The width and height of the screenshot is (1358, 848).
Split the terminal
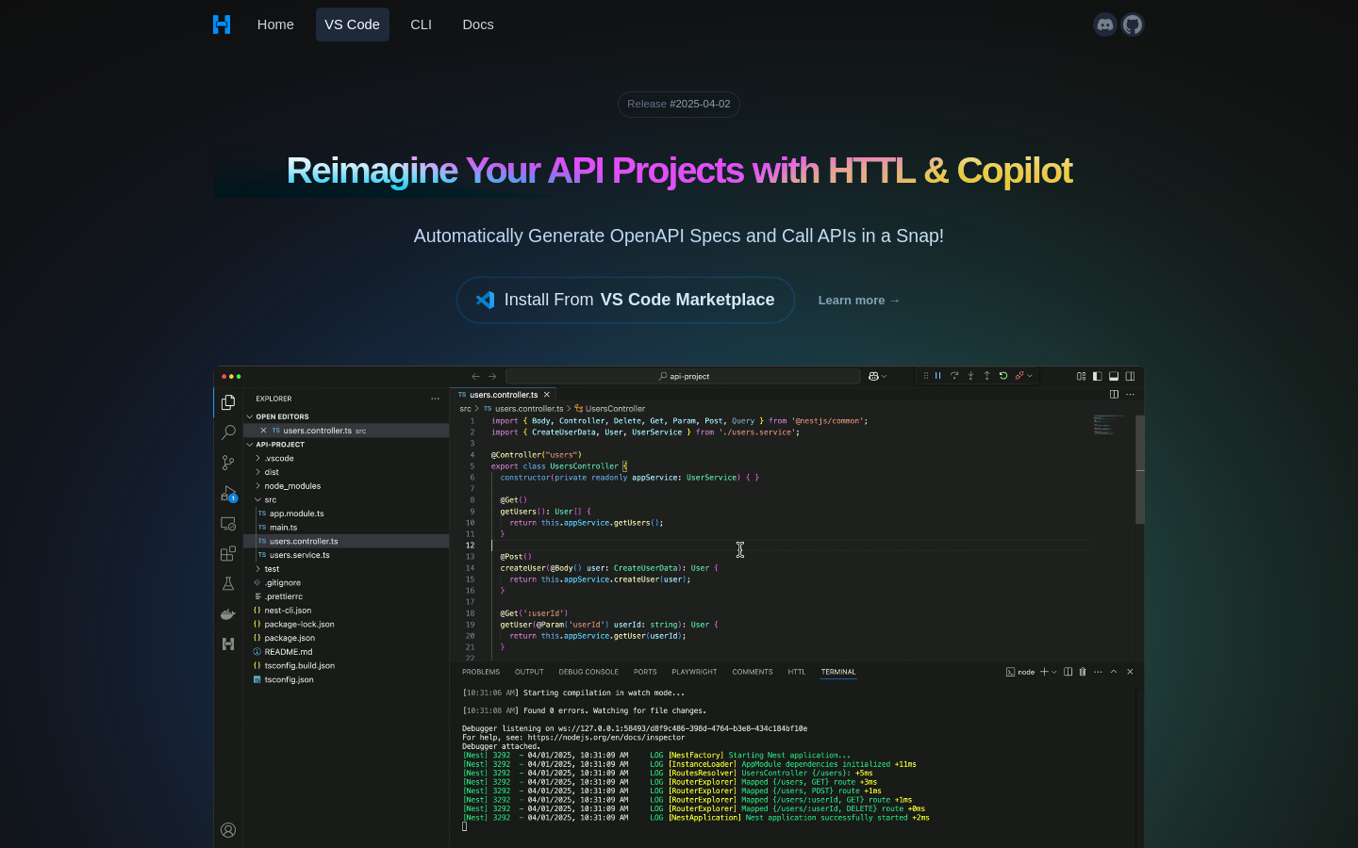coord(1068,672)
